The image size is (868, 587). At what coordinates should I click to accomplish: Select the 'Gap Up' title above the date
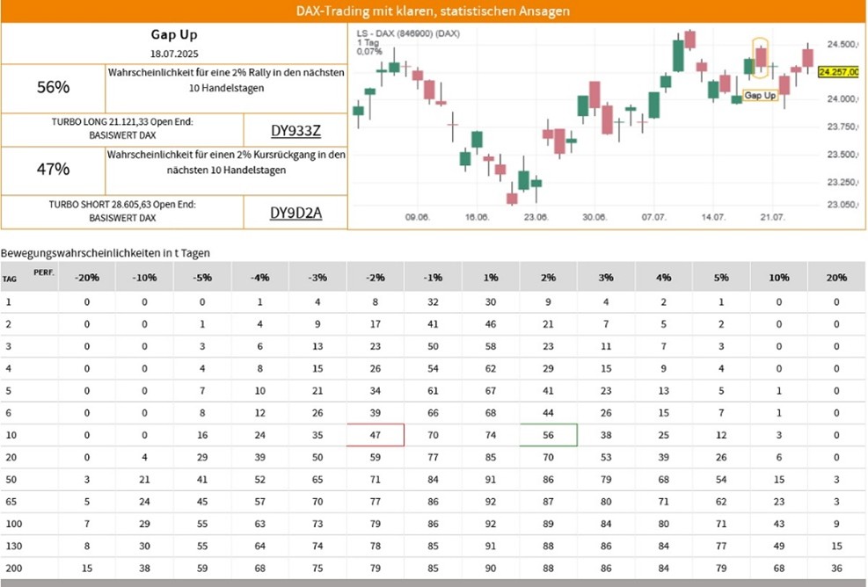tap(174, 34)
